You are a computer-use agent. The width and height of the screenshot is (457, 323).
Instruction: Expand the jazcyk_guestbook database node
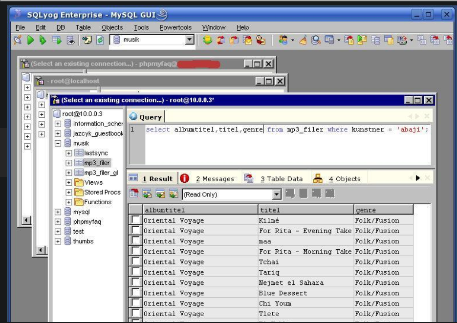pyautogui.click(x=58, y=133)
